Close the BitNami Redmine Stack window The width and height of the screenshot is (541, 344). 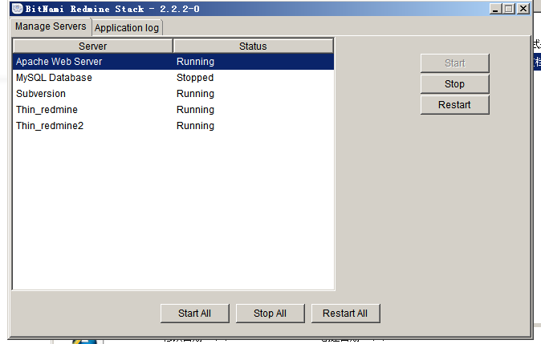(523, 9)
